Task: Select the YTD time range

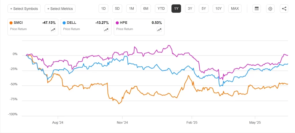Action: (161, 9)
